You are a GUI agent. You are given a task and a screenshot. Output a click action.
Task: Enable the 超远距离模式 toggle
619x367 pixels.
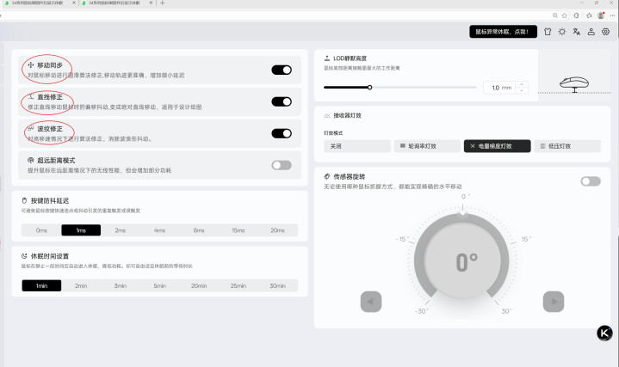282,165
